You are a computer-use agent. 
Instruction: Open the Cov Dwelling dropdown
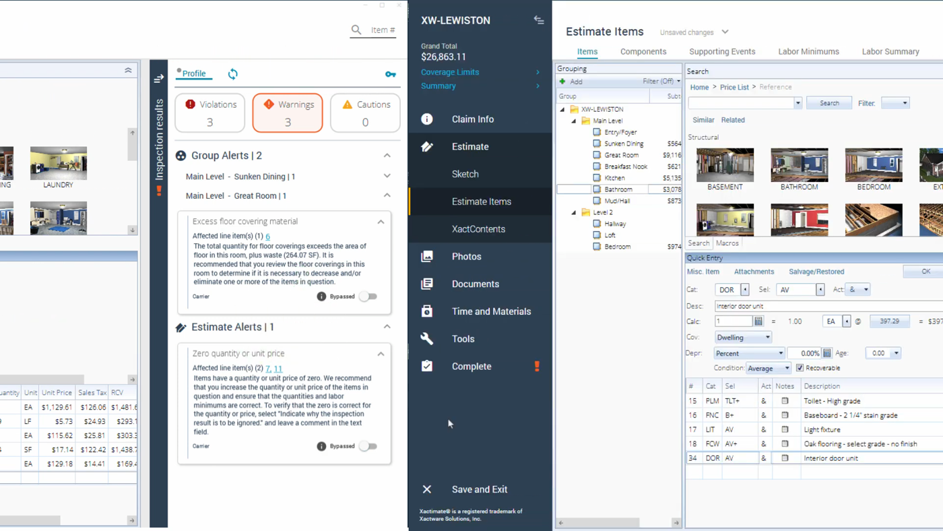(x=743, y=337)
